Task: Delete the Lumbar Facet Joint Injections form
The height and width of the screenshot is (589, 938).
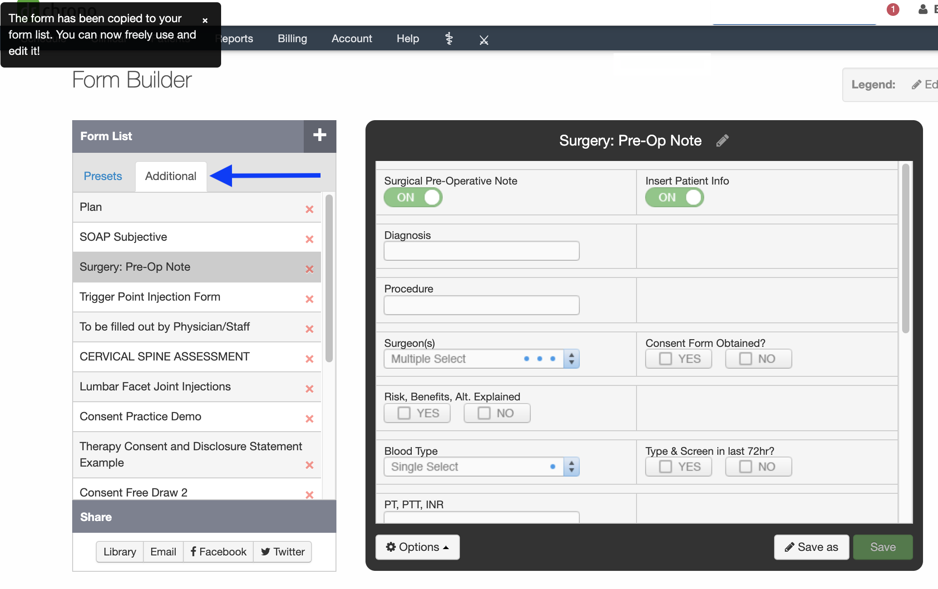Action: (310, 389)
